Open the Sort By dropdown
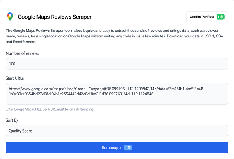This screenshot has height=159, width=234. [x=117, y=131]
